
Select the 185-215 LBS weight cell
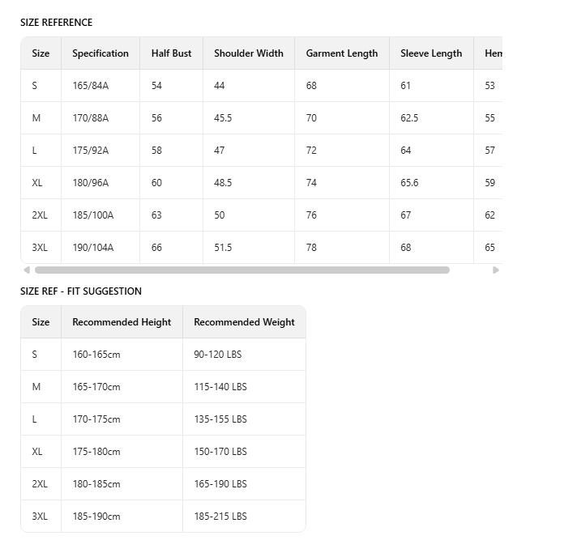coord(220,517)
